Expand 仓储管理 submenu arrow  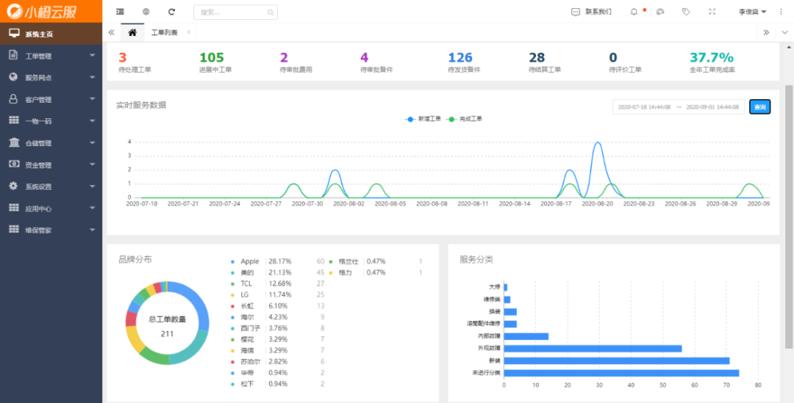92,142
